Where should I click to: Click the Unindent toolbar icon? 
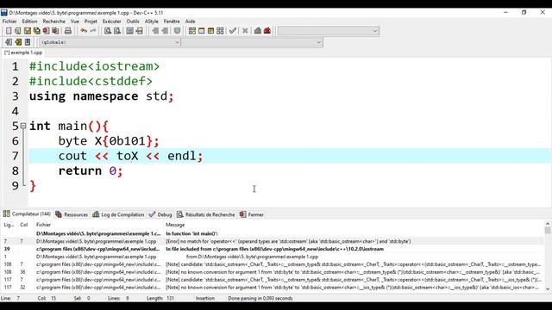pos(165,31)
